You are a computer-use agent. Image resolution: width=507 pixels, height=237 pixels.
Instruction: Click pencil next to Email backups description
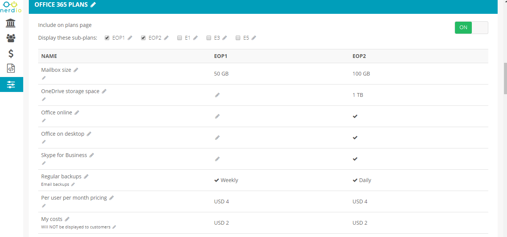(x=73, y=184)
